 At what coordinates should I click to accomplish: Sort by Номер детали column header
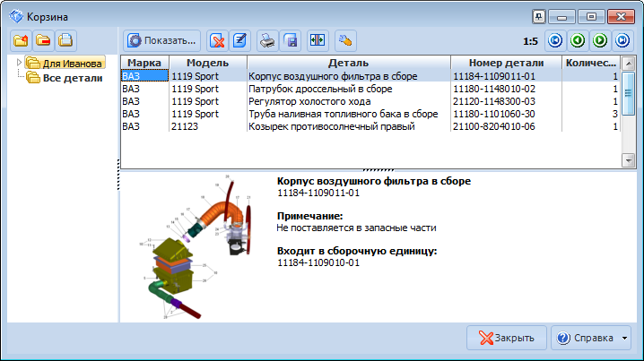coord(506,63)
